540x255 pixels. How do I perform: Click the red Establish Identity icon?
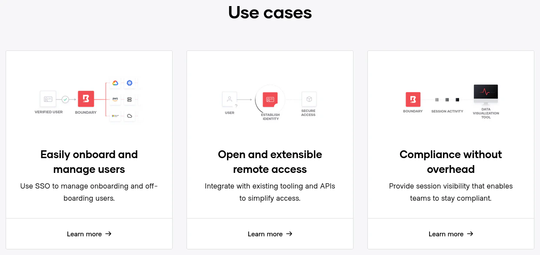point(270,99)
